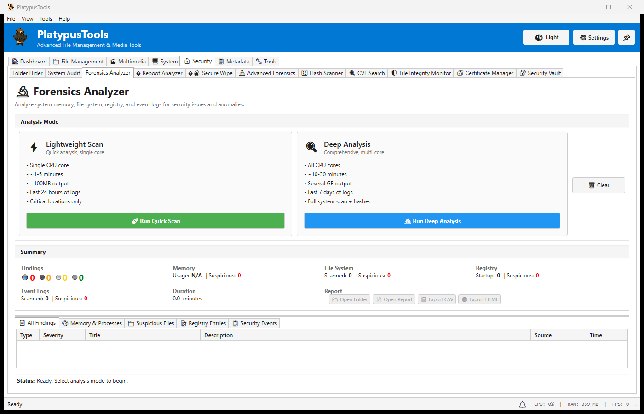644x414 pixels.
Task: Switch to the Hash Scanner tab
Action: 322,73
